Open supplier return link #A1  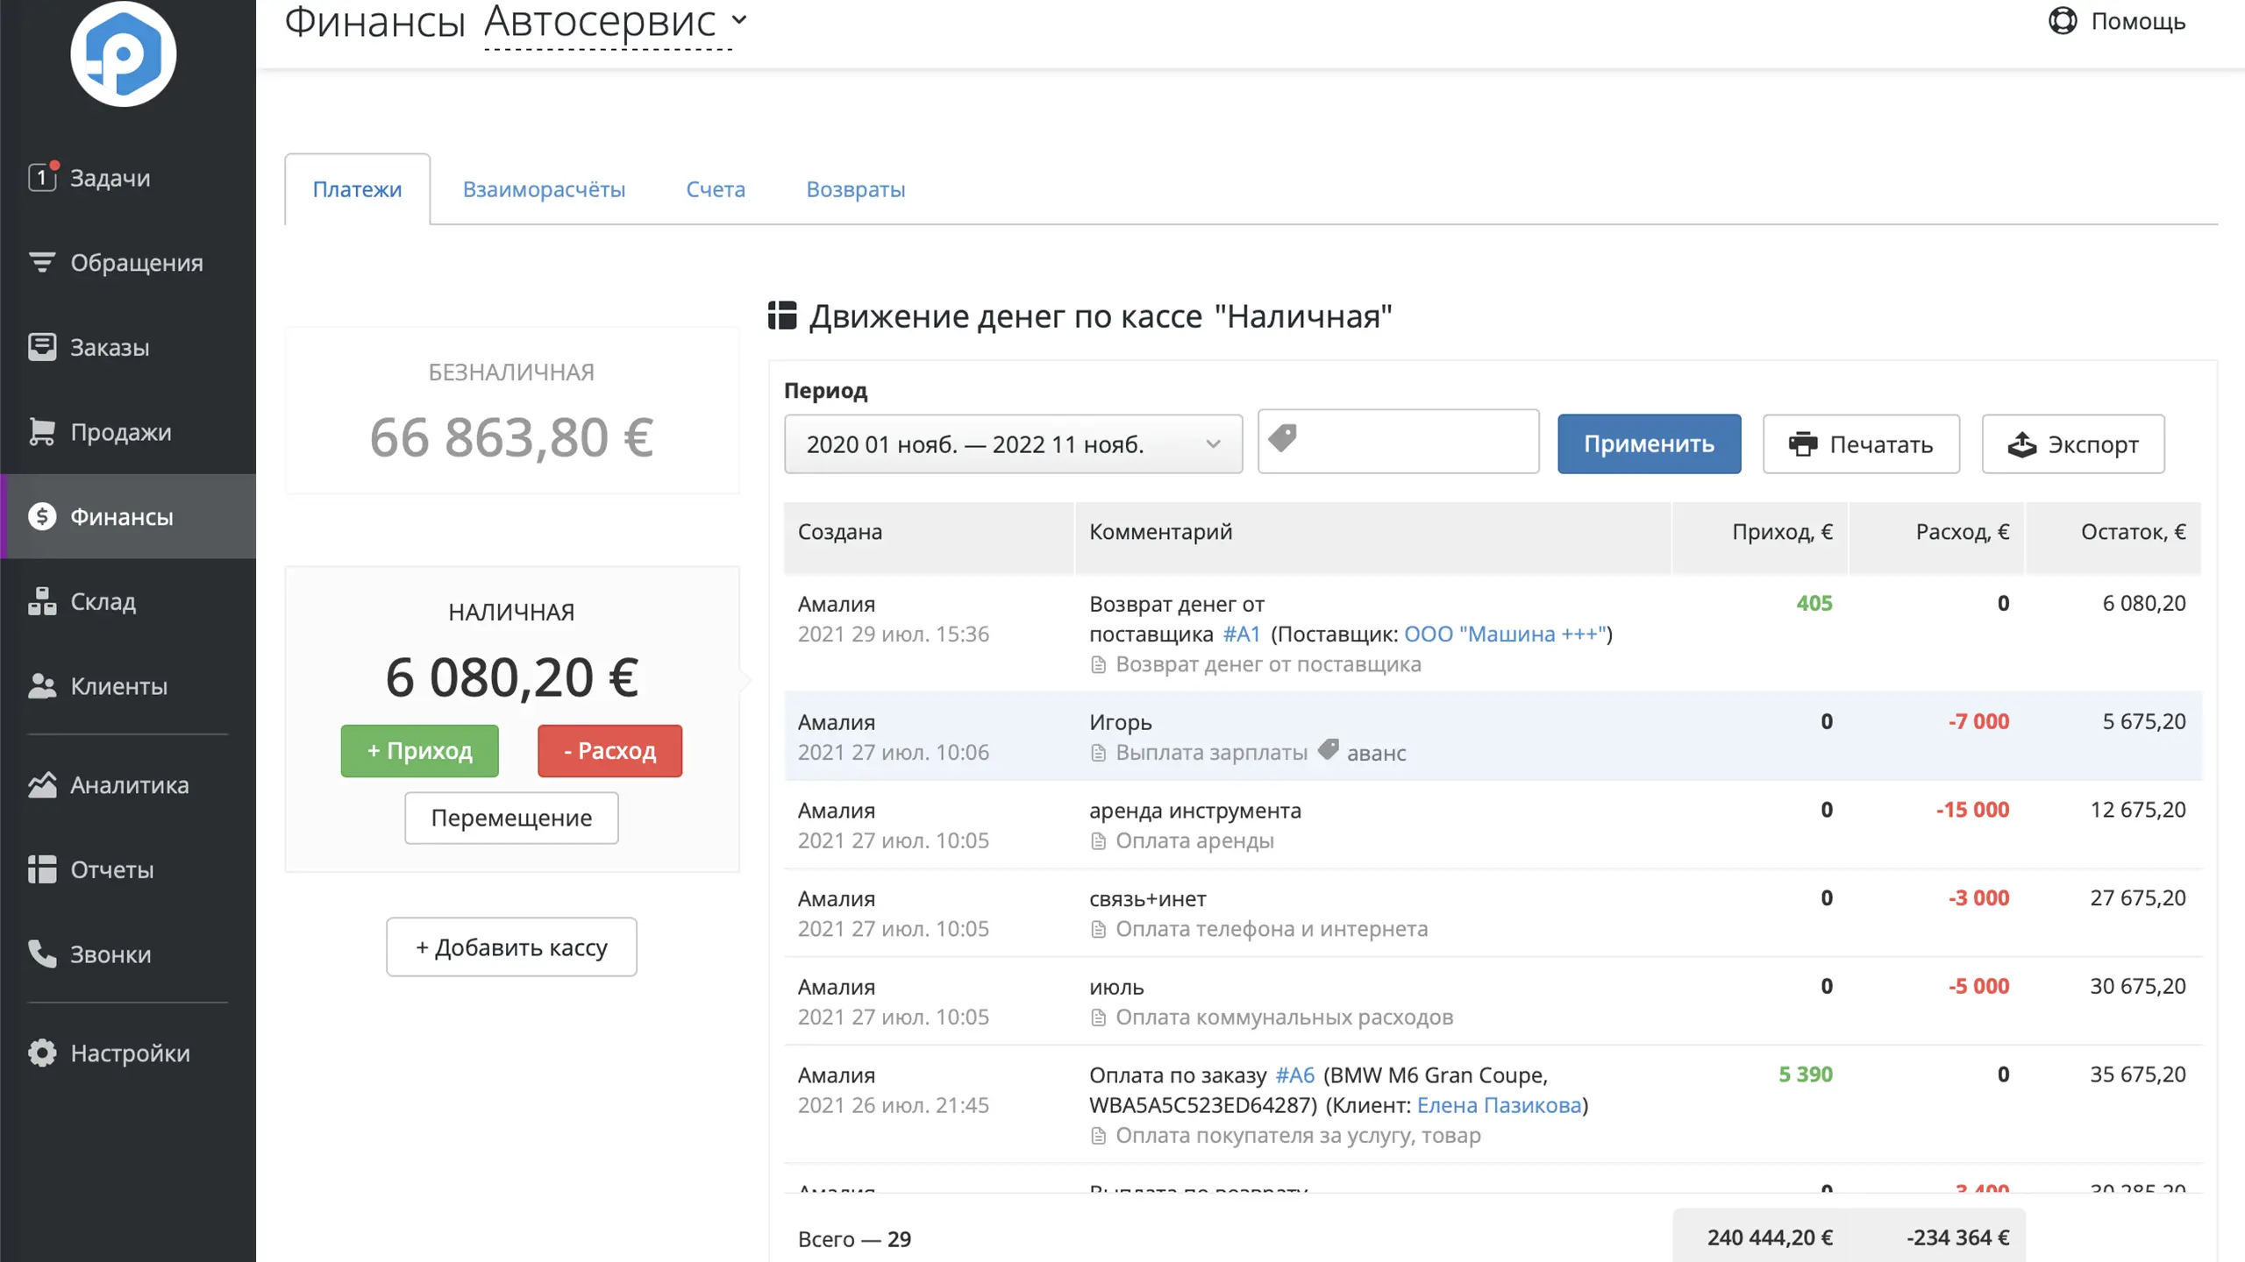coord(1241,634)
